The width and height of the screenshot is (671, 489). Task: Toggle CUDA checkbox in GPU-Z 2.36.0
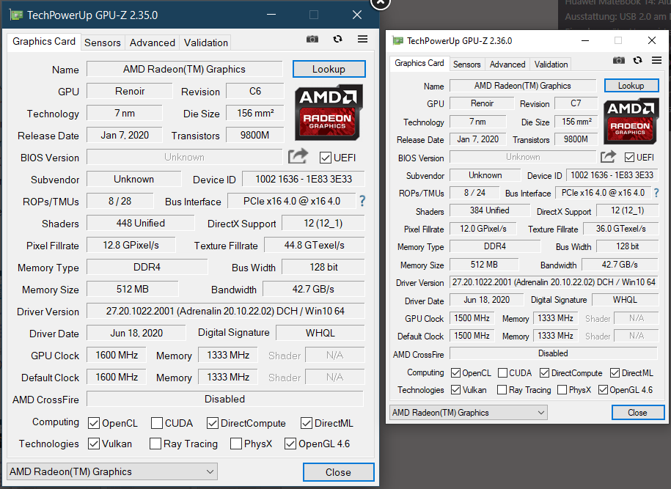coord(503,373)
